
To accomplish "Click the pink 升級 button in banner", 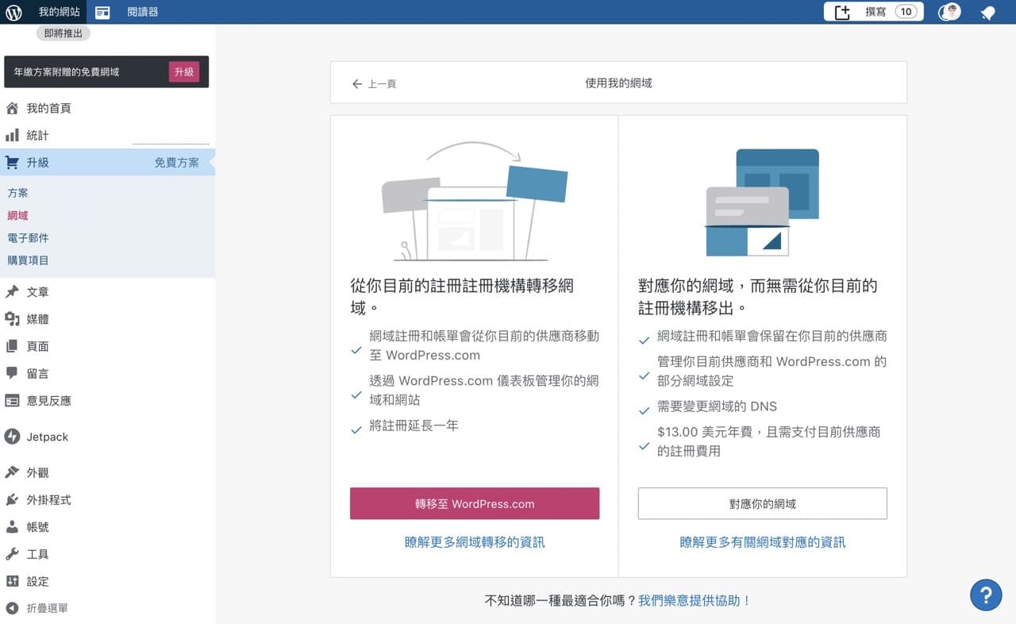I will coord(184,71).
